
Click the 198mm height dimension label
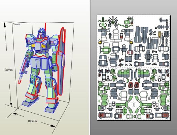click(x=8, y=70)
